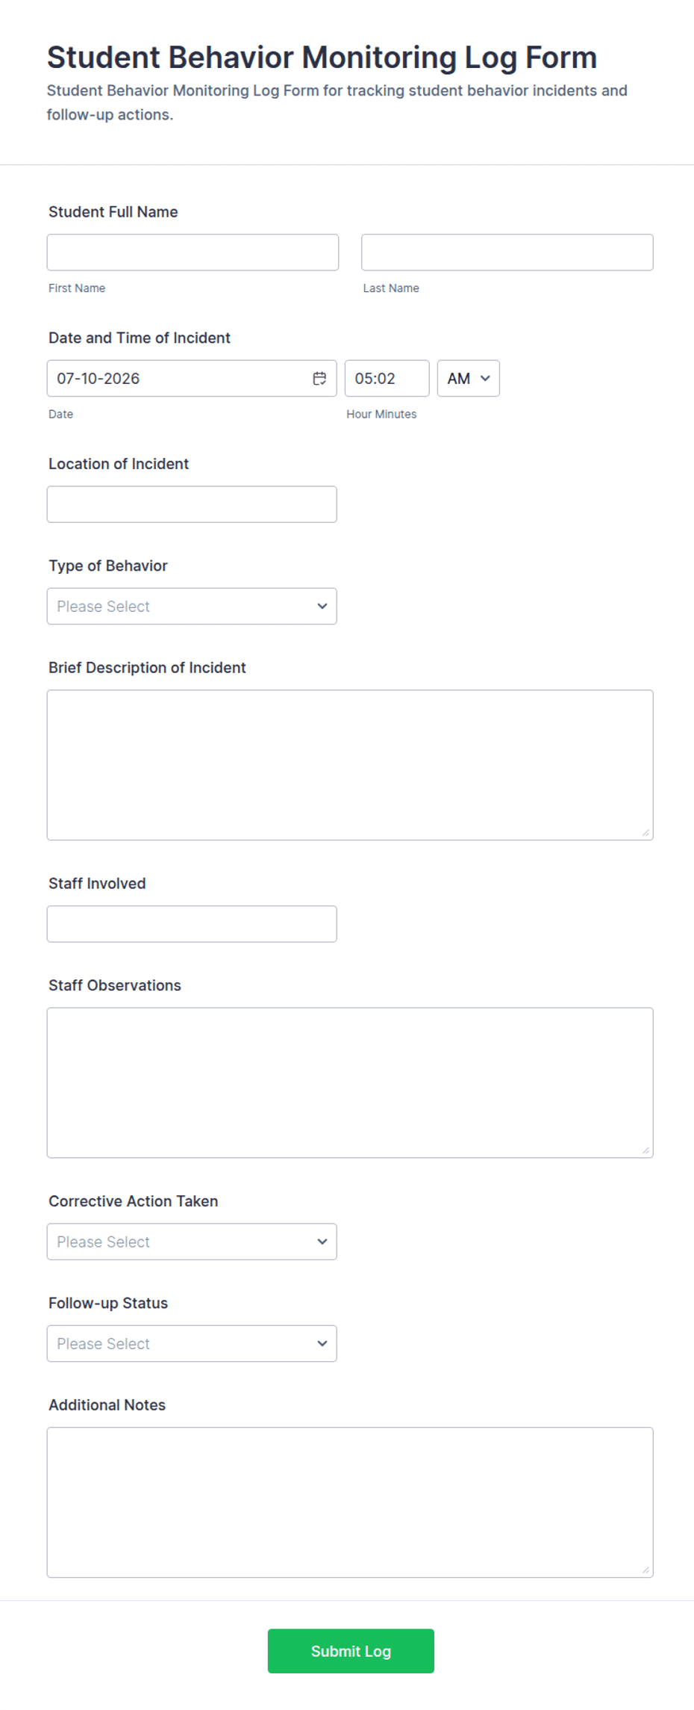Click the Location of Incident field

(192, 504)
